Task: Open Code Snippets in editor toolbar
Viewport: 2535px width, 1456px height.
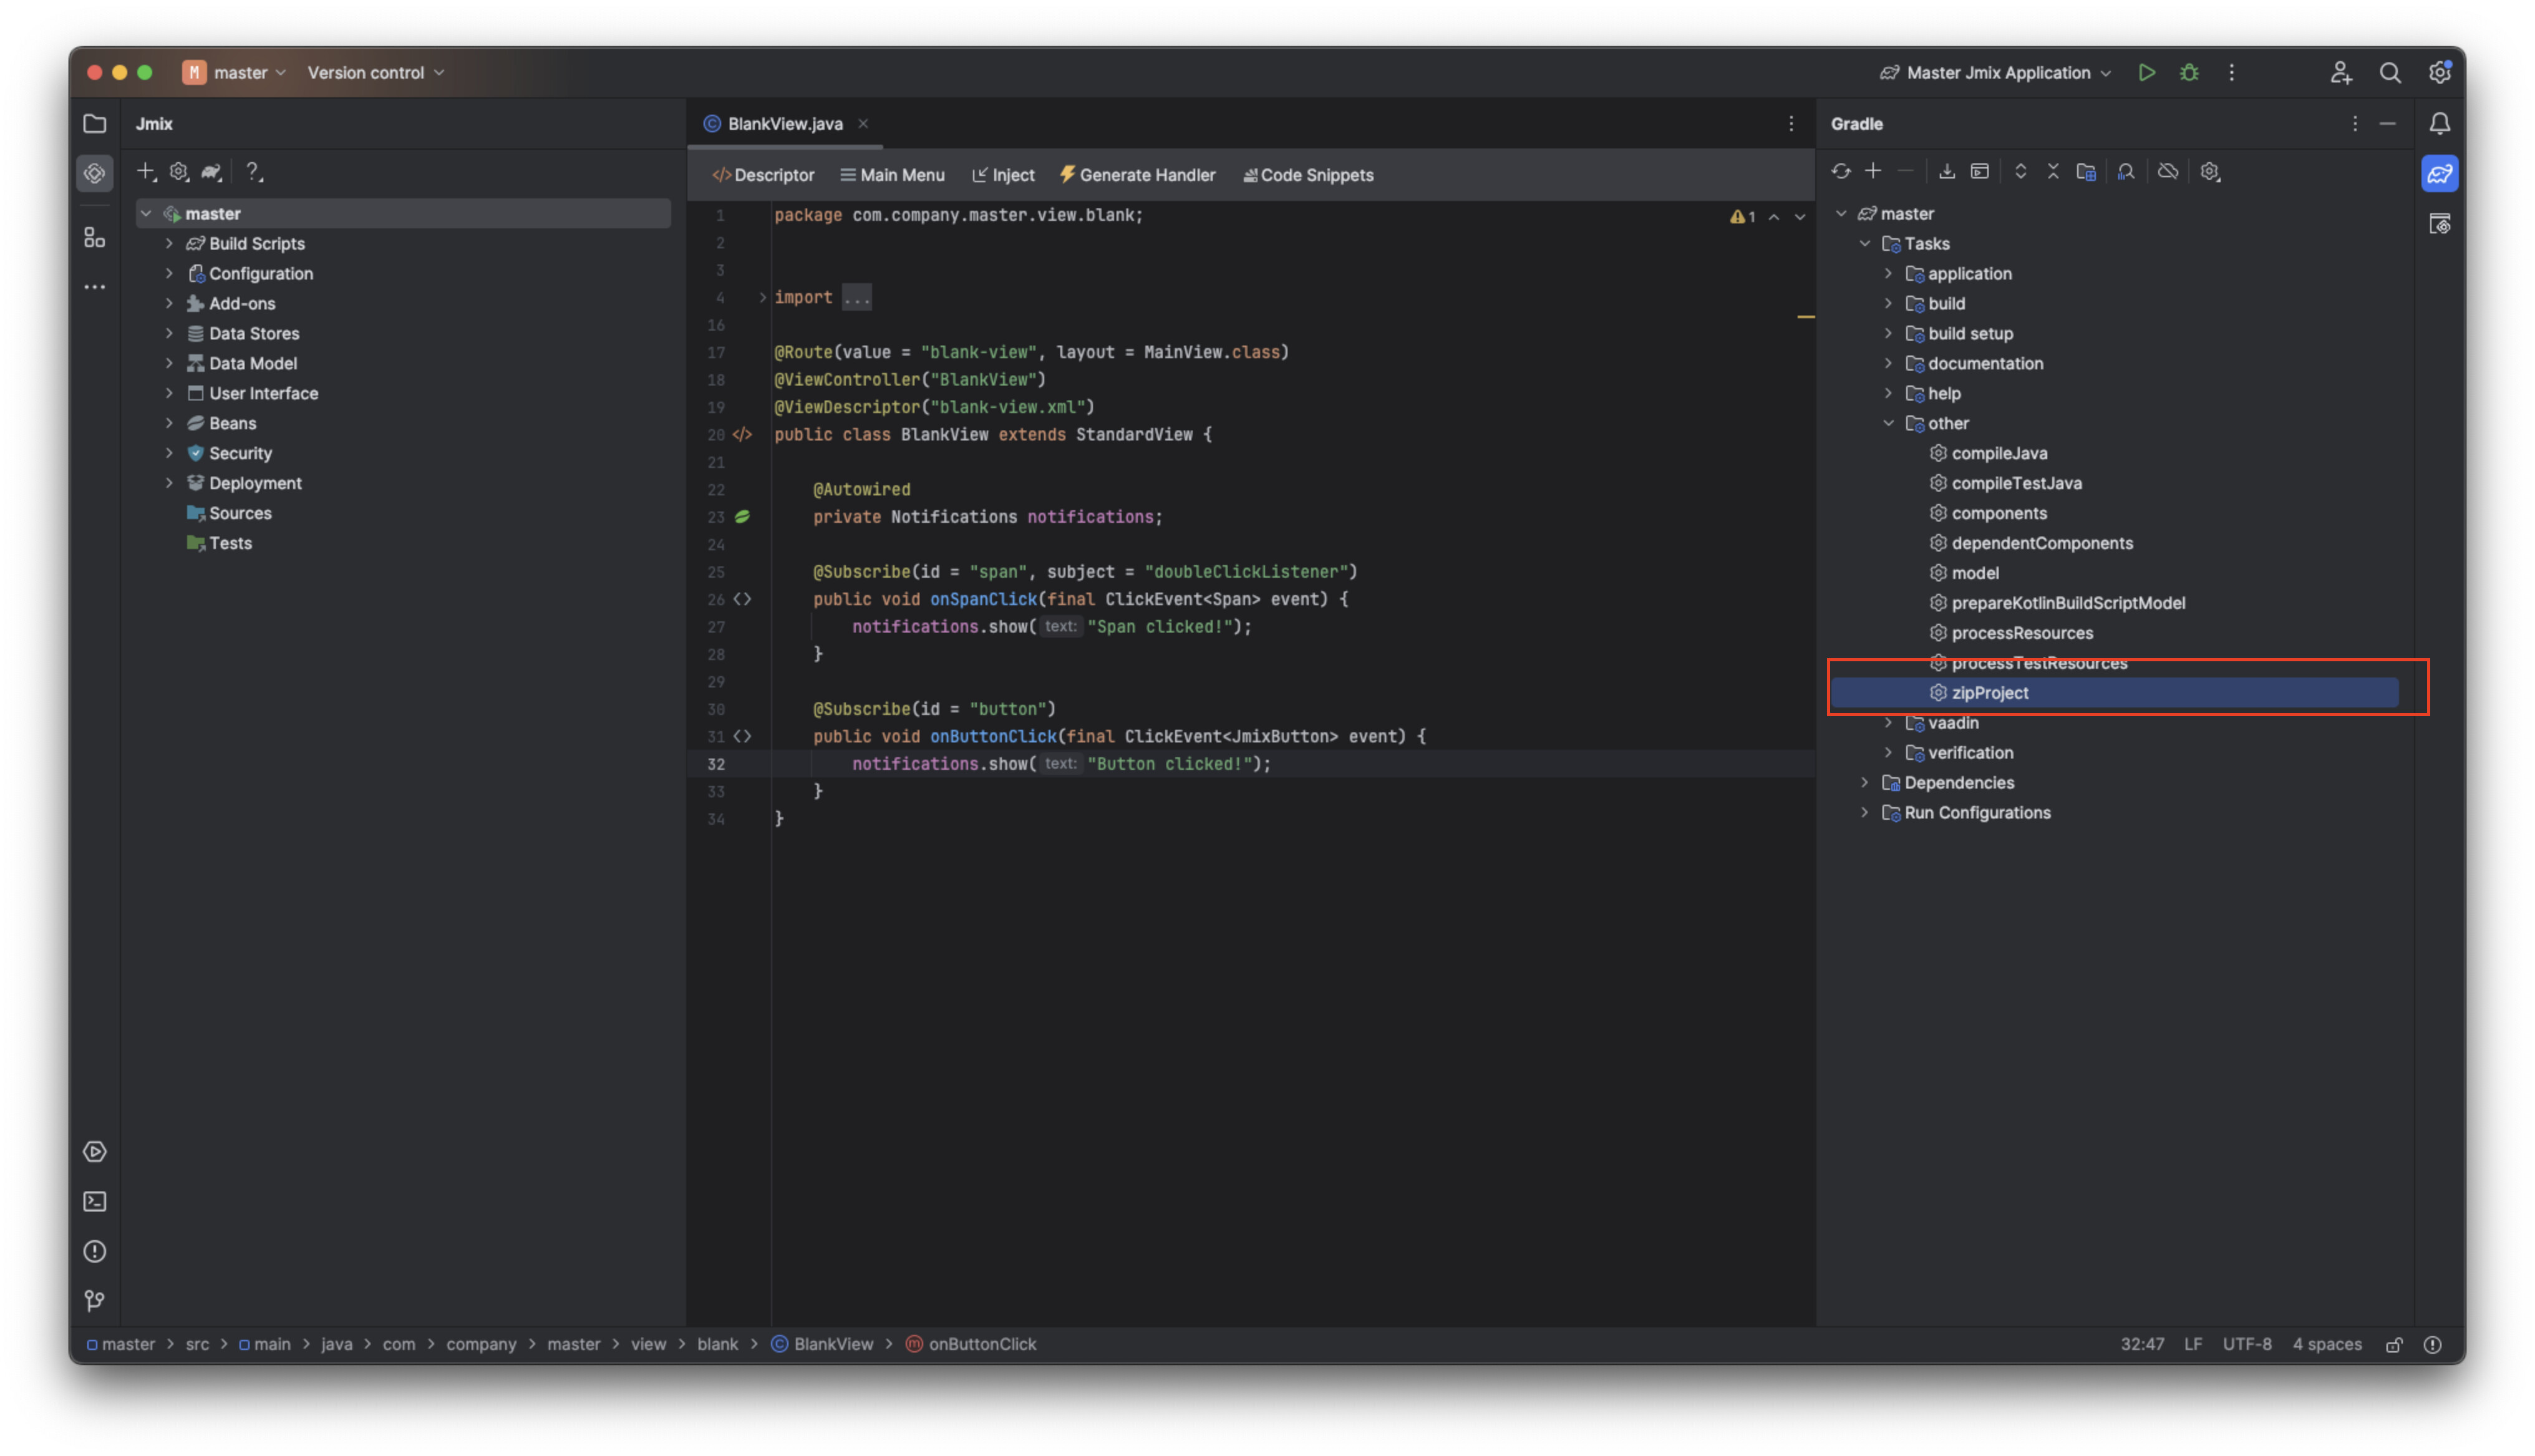Action: [1307, 174]
